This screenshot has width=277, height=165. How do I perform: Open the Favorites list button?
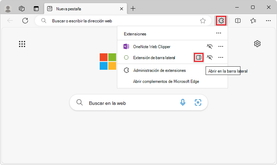pos(253,21)
